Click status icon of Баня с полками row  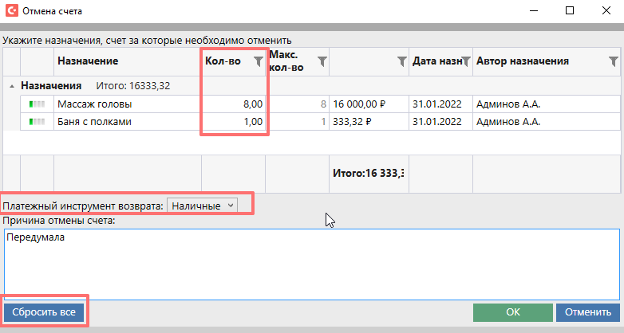click(x=37, y=122)
